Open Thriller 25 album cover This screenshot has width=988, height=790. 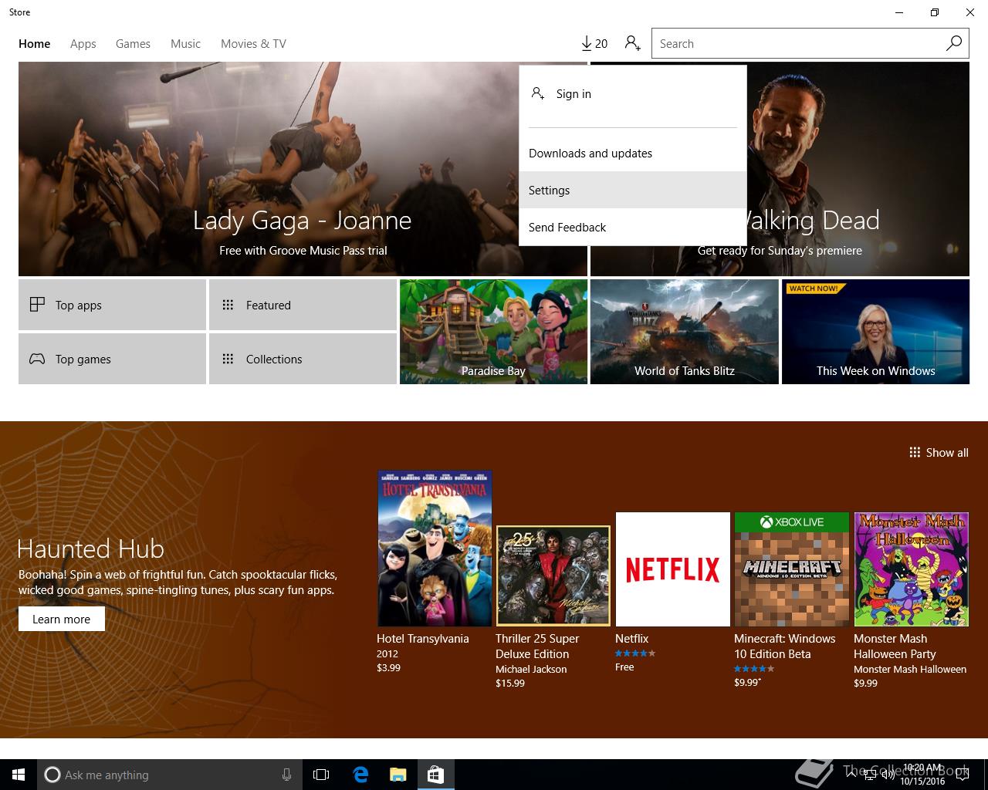553,576
